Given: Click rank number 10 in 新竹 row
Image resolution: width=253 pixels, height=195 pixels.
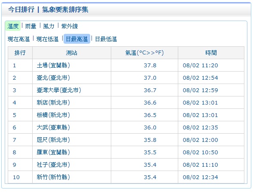Looking at the screenshot, I should 16,177.
